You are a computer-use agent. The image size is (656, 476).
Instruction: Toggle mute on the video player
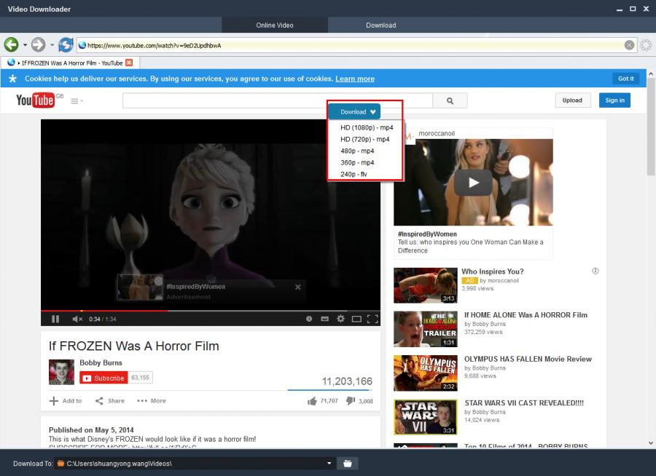77,319
